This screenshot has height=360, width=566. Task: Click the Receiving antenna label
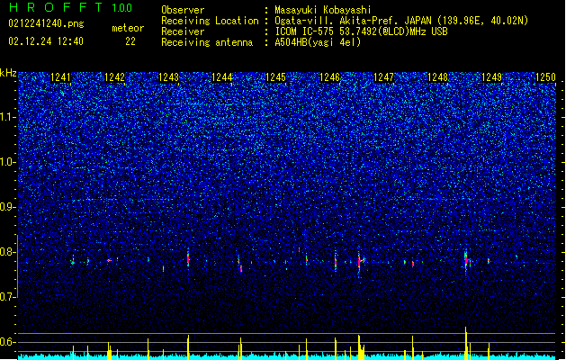tap(207, 42)
